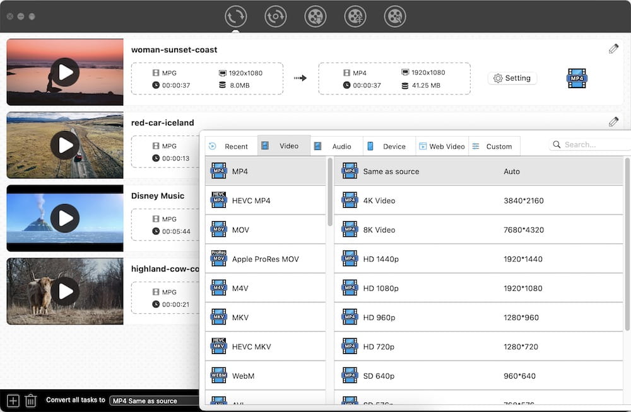Choose HD 1440p preset
Screen dimensions: 631x412
[x=478, y=260]
